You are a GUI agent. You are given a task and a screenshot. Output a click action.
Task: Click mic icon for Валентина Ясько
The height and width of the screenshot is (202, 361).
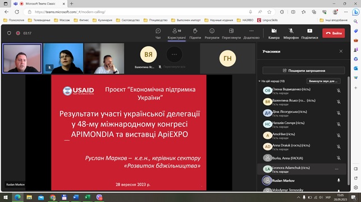coord(339,102)
